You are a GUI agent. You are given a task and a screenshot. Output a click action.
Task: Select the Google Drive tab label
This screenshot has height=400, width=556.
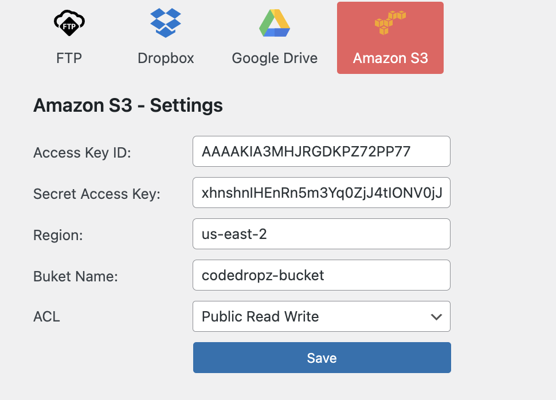click(x=275, y=58)
